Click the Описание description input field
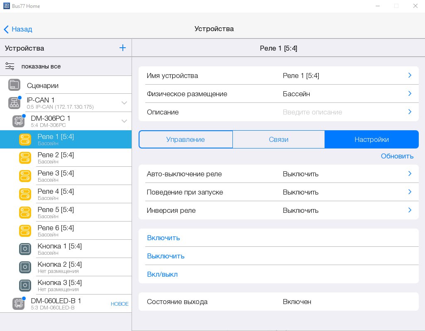This screenshot has height=331, width=425. (312, 112)
